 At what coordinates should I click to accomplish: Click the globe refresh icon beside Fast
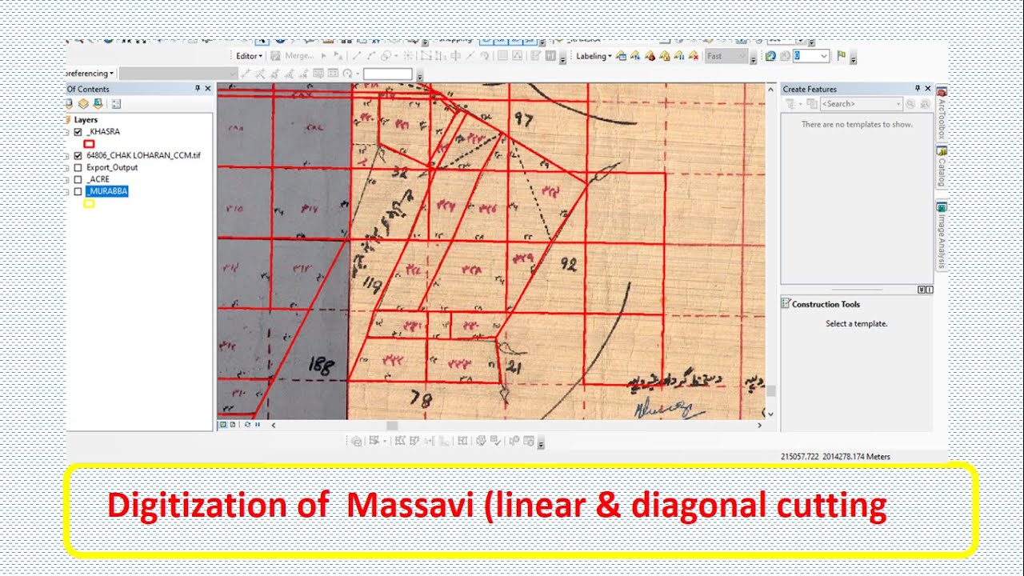[770, 56]
